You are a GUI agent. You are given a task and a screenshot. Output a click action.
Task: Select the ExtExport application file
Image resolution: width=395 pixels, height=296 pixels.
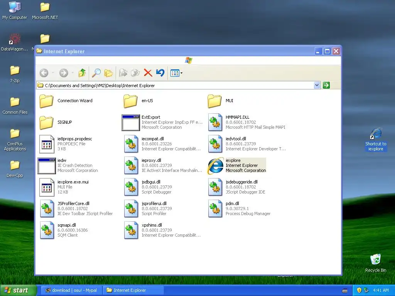point(162,122)
